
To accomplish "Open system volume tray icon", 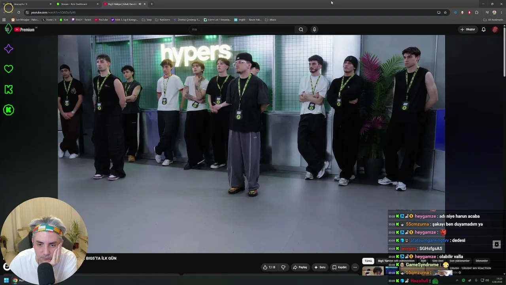I will coord(487,281).
